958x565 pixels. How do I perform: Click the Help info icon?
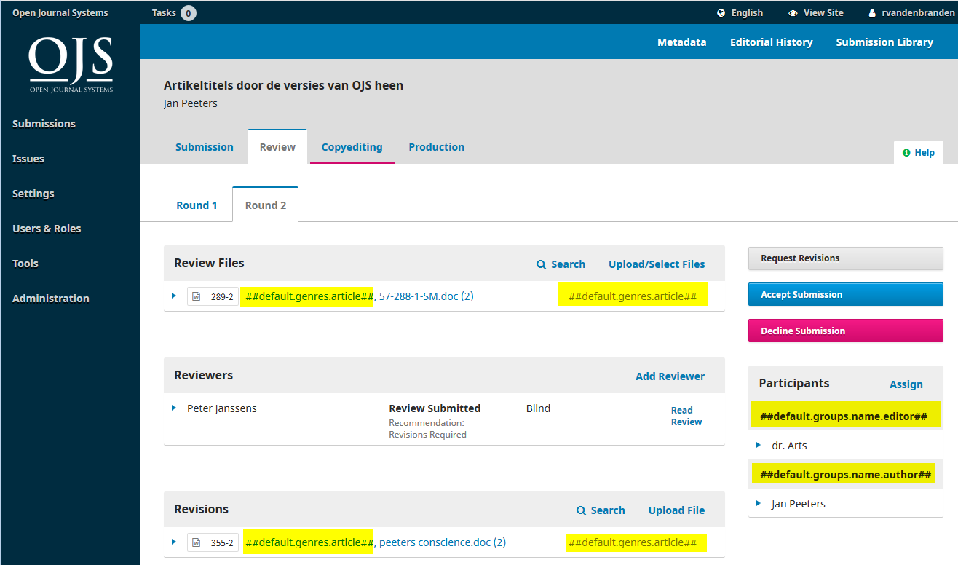906,153
